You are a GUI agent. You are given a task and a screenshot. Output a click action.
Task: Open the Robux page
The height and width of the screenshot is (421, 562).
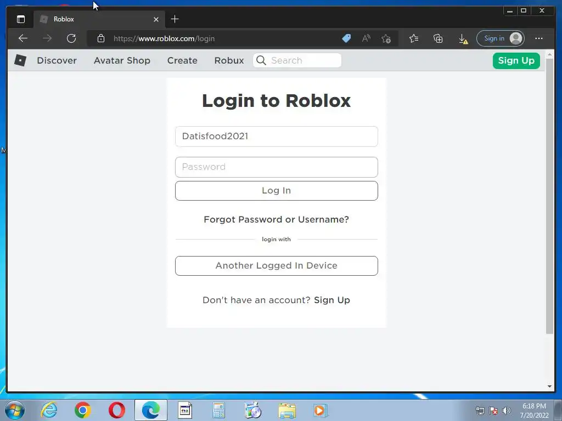point(229,60)
